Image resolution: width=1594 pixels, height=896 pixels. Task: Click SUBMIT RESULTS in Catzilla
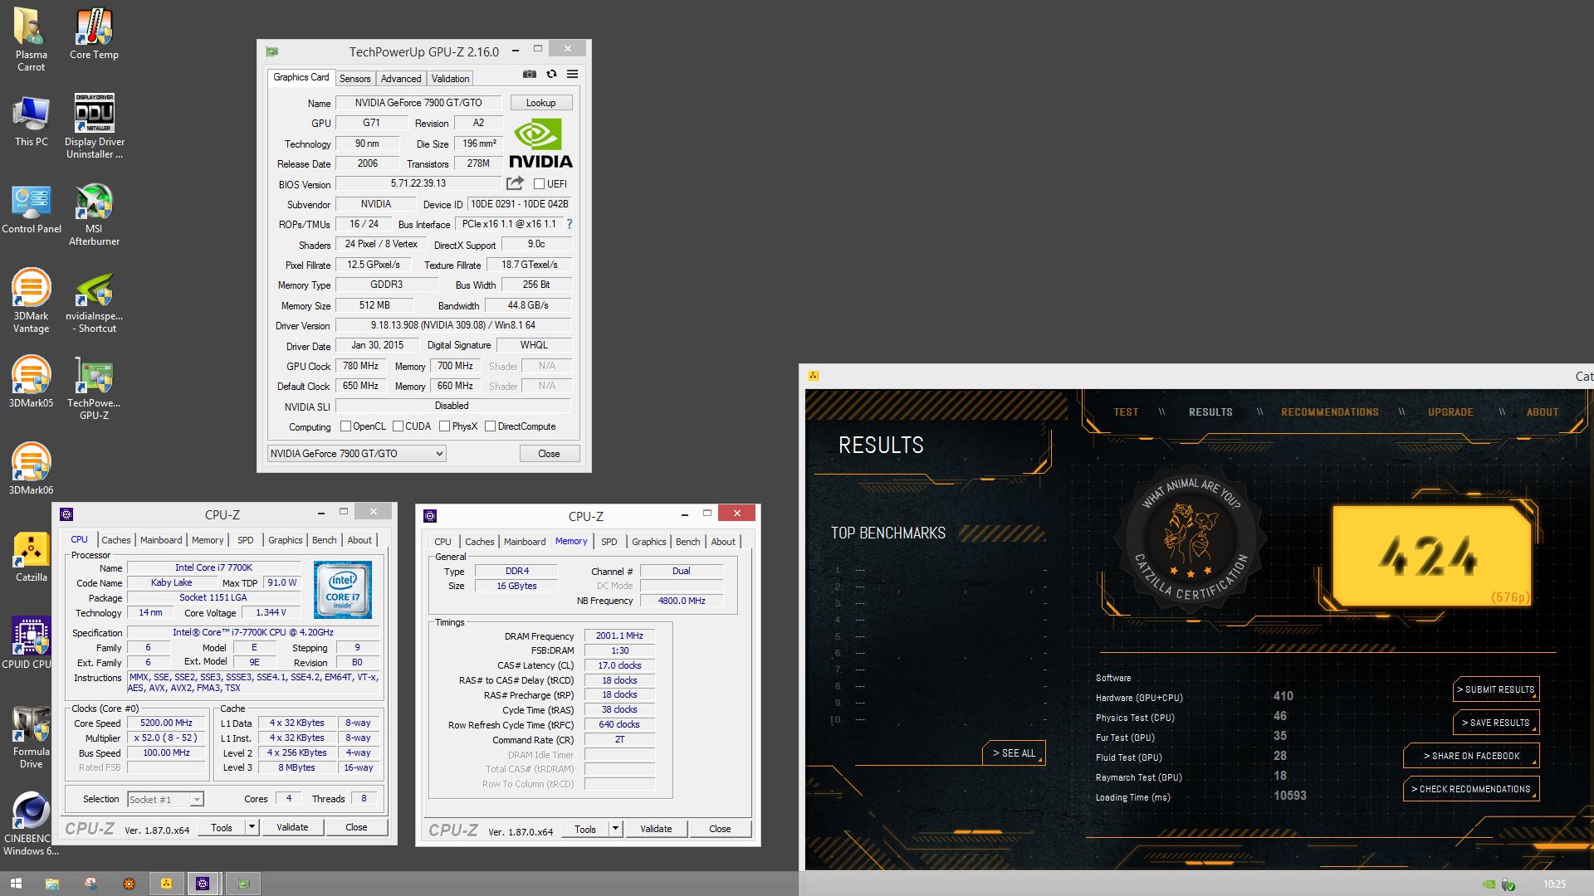[x=1496, y=689]
